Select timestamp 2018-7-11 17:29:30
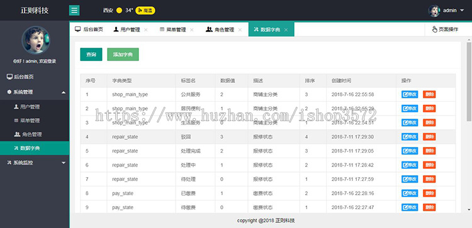Viewport: 472px width, 228px height. pos(352,137)
